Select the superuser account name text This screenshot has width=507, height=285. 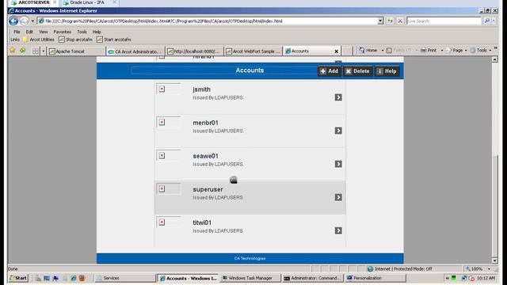(x=208, y=189)
